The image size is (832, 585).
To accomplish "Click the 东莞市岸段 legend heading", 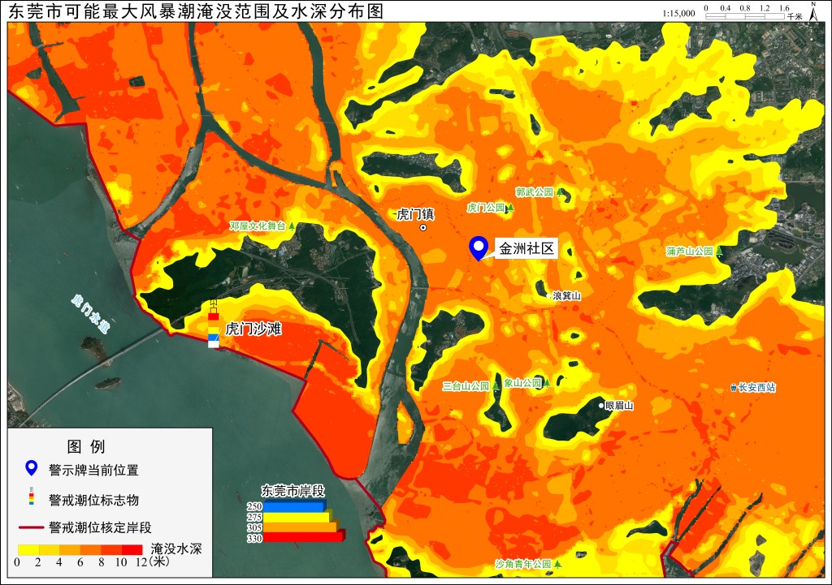I will (x=292, y=491).
